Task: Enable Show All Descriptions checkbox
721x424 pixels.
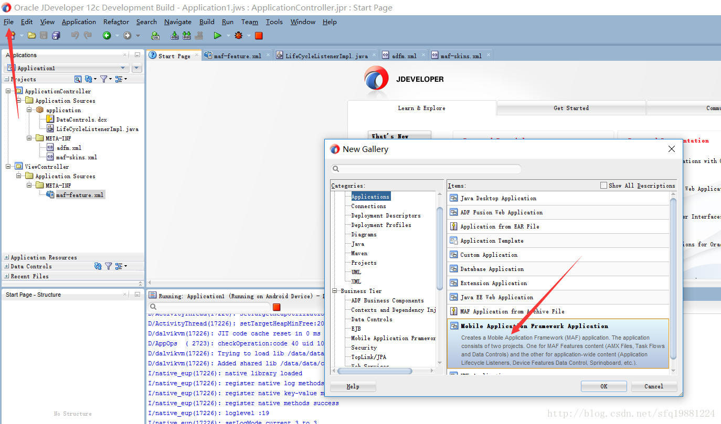Action: click(603, 186)
